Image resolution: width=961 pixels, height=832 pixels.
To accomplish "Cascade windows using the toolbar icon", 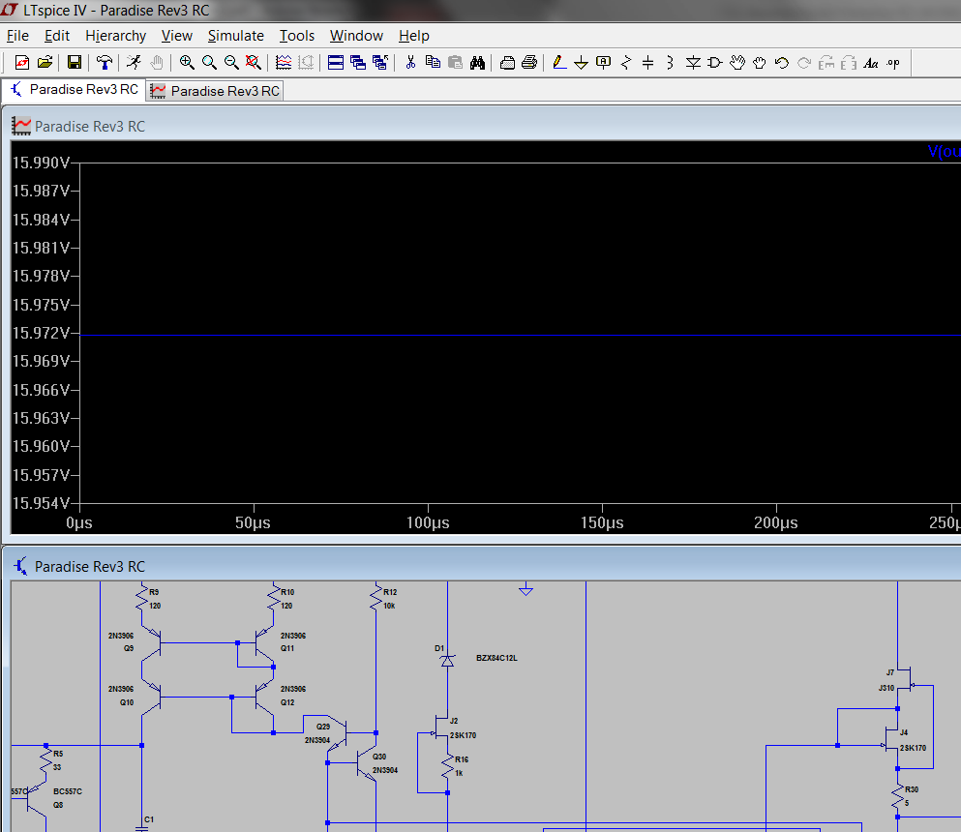I will coord(358,63).
